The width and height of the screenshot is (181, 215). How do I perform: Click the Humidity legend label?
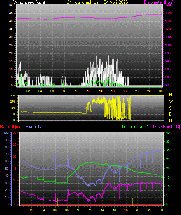coord(33,127)
